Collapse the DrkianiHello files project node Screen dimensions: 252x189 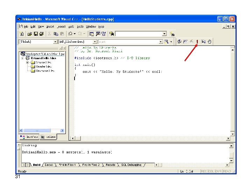[22, 58]
